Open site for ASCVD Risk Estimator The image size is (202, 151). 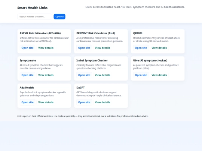tap(27, 48)
